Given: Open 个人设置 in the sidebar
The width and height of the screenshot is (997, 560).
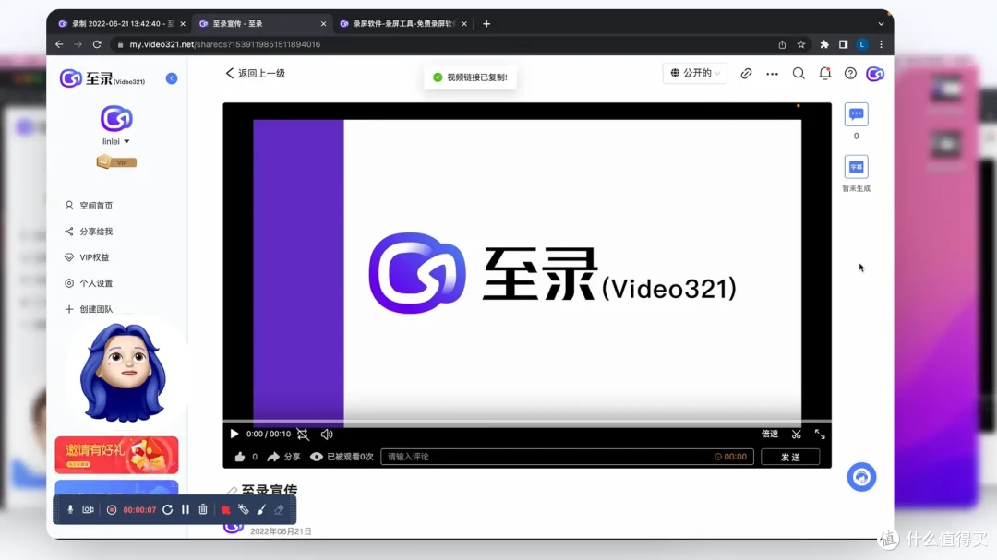Looking at the screenshot, I should tap(89, 283).
